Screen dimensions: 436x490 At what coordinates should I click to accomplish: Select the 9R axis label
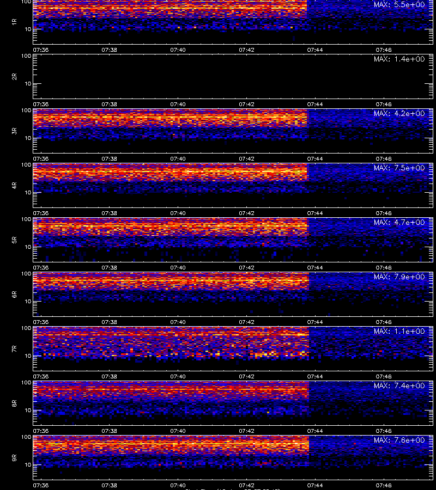coord(14,458)
